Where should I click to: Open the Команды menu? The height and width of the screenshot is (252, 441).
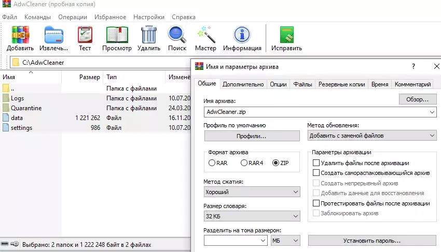[x=37, y=17]
